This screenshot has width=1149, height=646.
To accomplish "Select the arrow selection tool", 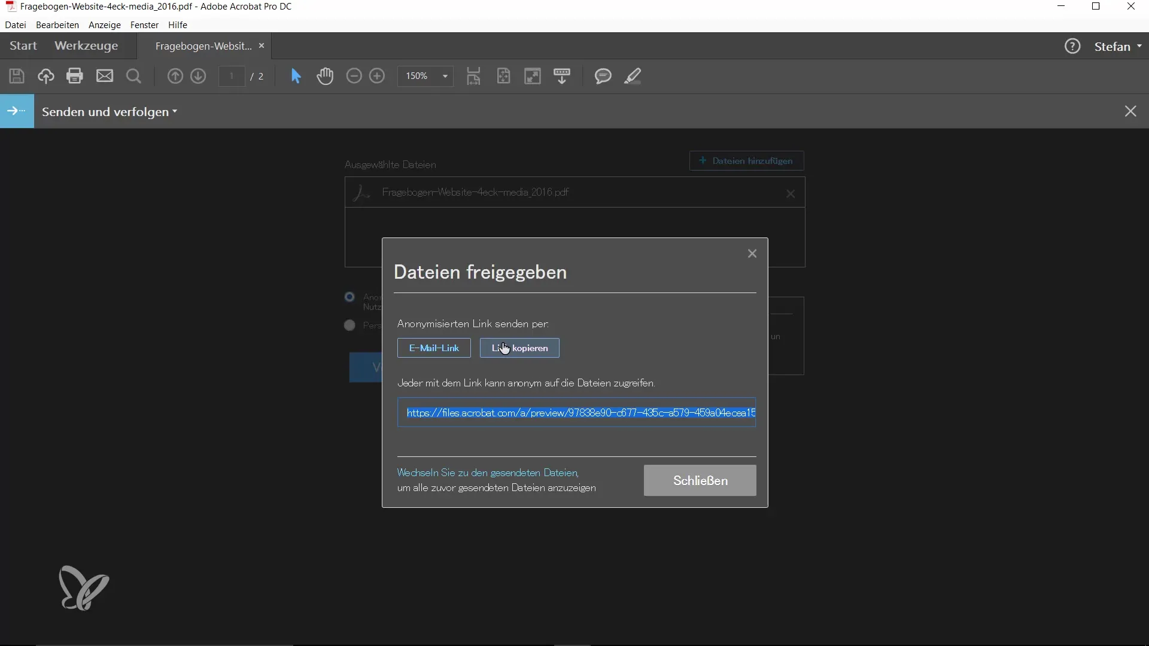I will coord(296,76).
